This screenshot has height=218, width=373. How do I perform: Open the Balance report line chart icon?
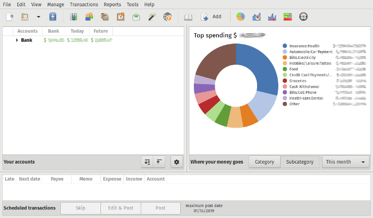(x=272, y=17)
